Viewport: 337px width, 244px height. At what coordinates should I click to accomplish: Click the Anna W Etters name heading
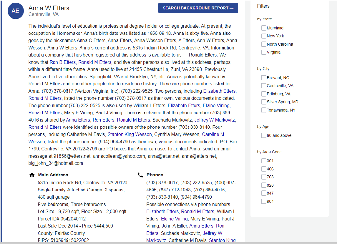[49, 8]
